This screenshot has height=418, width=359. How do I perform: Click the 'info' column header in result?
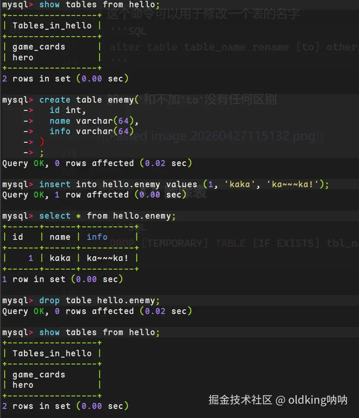click(97, 237)
